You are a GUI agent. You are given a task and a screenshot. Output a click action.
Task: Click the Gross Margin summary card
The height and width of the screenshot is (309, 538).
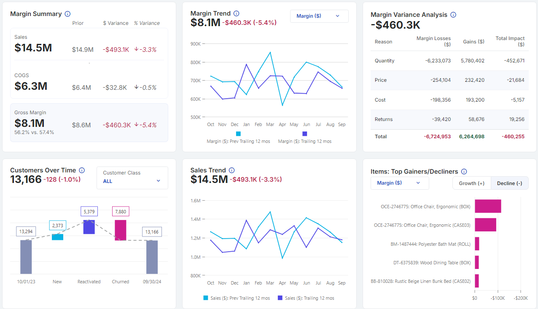89,123
